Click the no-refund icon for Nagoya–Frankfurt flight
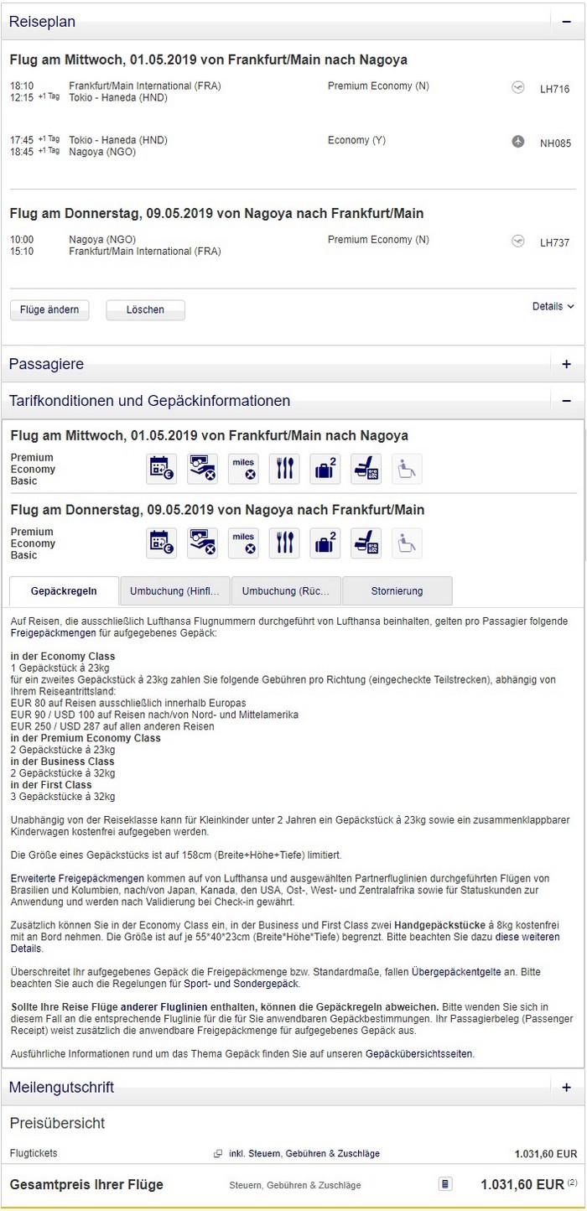 202,543
